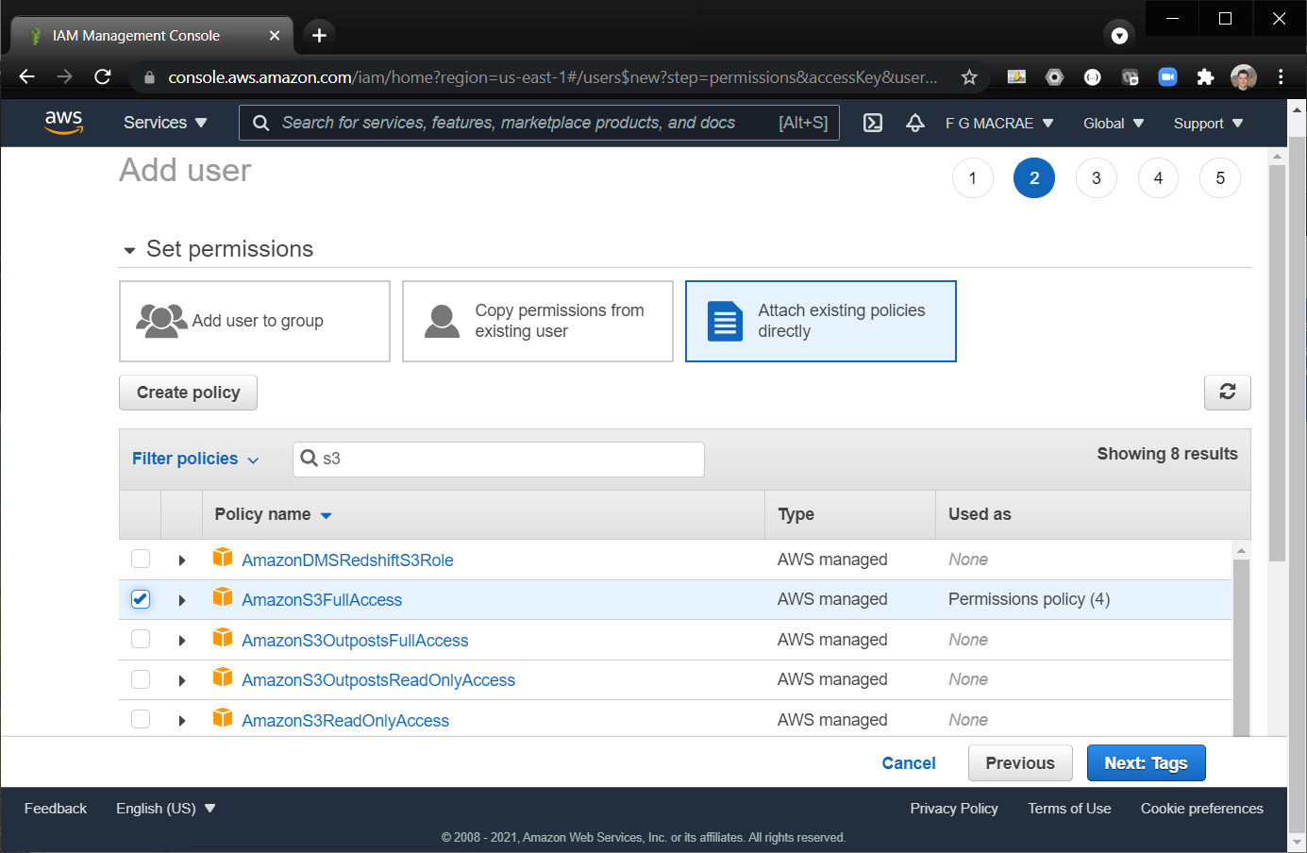Open the notifications bell icon
The height and width of the screenshot is (853, 1307).
pos(915,123)
